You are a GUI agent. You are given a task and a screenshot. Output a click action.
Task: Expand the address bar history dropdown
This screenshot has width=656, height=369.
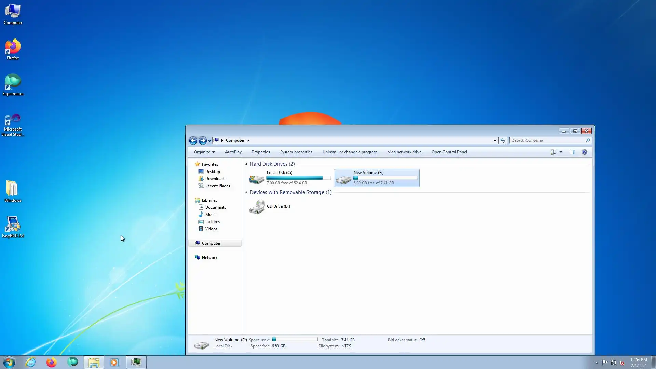click(495, 140)
